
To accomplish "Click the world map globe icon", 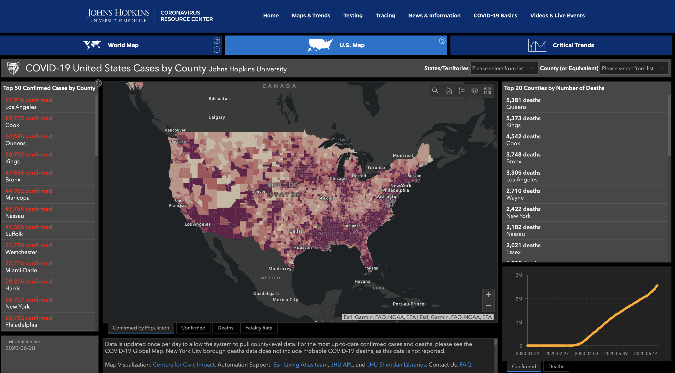I will [x=92, y=45].
